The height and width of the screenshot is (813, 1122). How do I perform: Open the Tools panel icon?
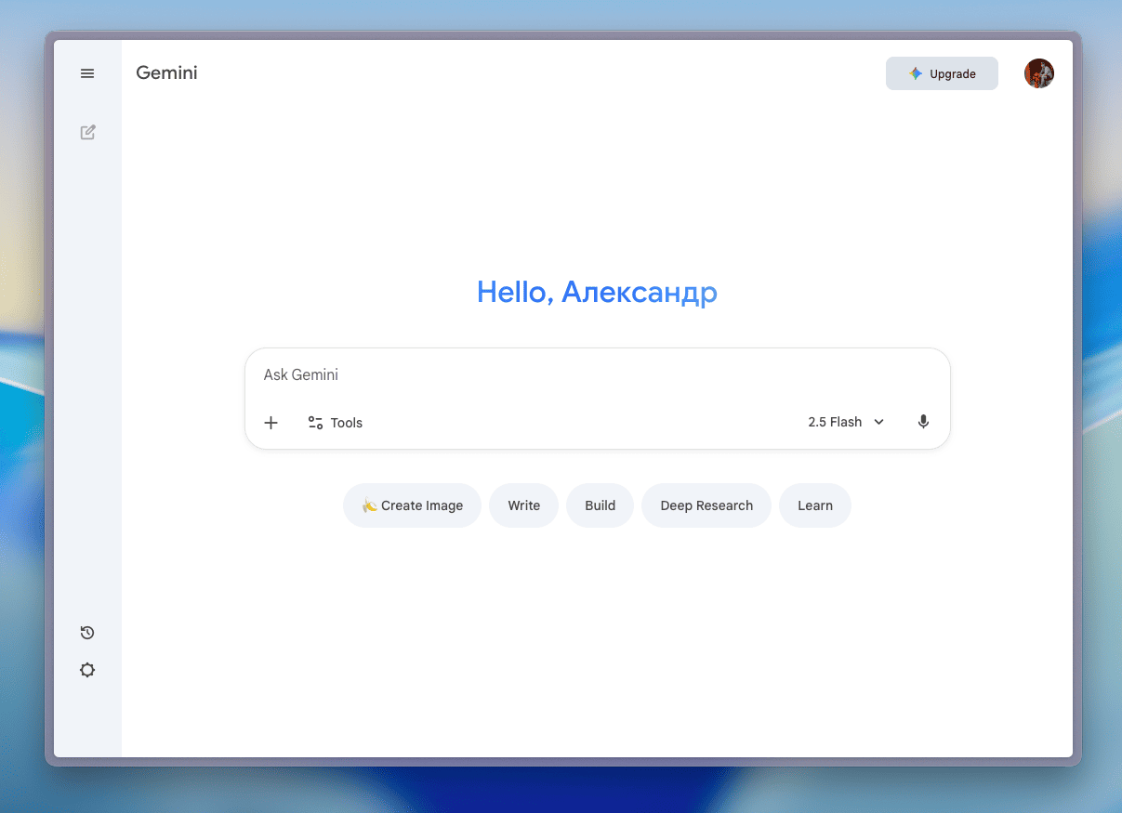[315, 423]
